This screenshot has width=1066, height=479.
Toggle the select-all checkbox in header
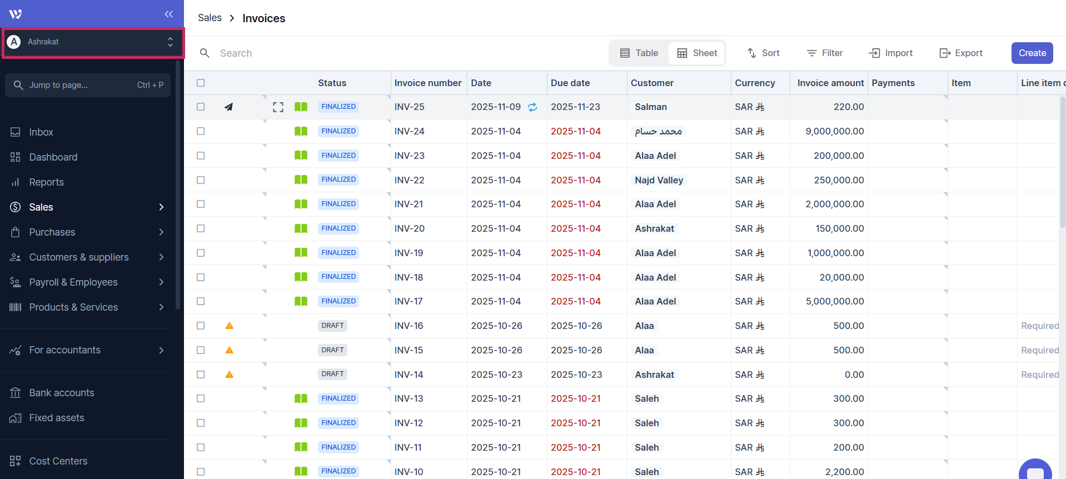201,83
